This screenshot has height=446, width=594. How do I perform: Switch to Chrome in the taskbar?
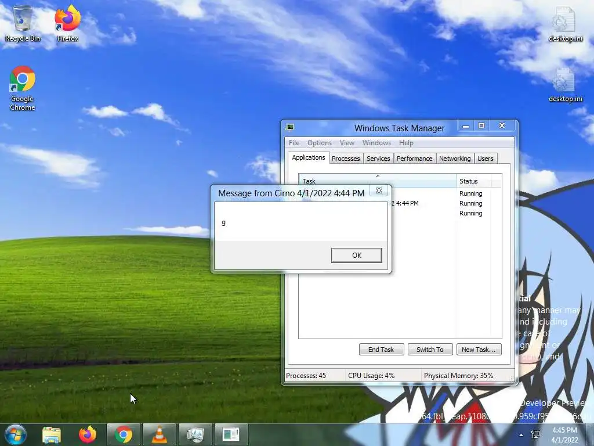pyautogui.click(x=124, y=434)
